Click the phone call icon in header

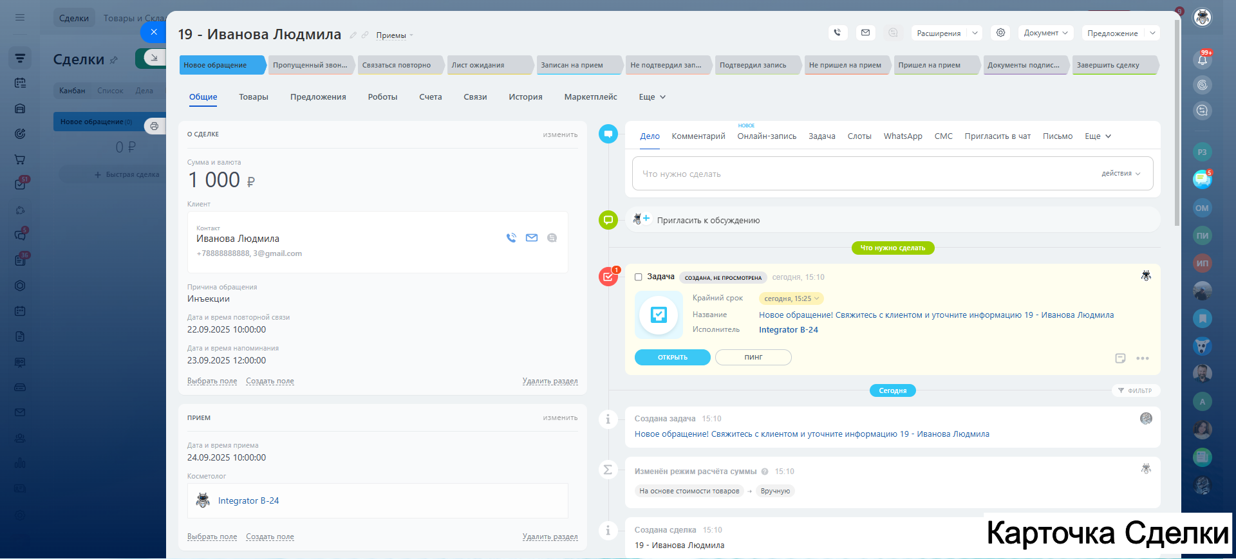click(837, 33)
